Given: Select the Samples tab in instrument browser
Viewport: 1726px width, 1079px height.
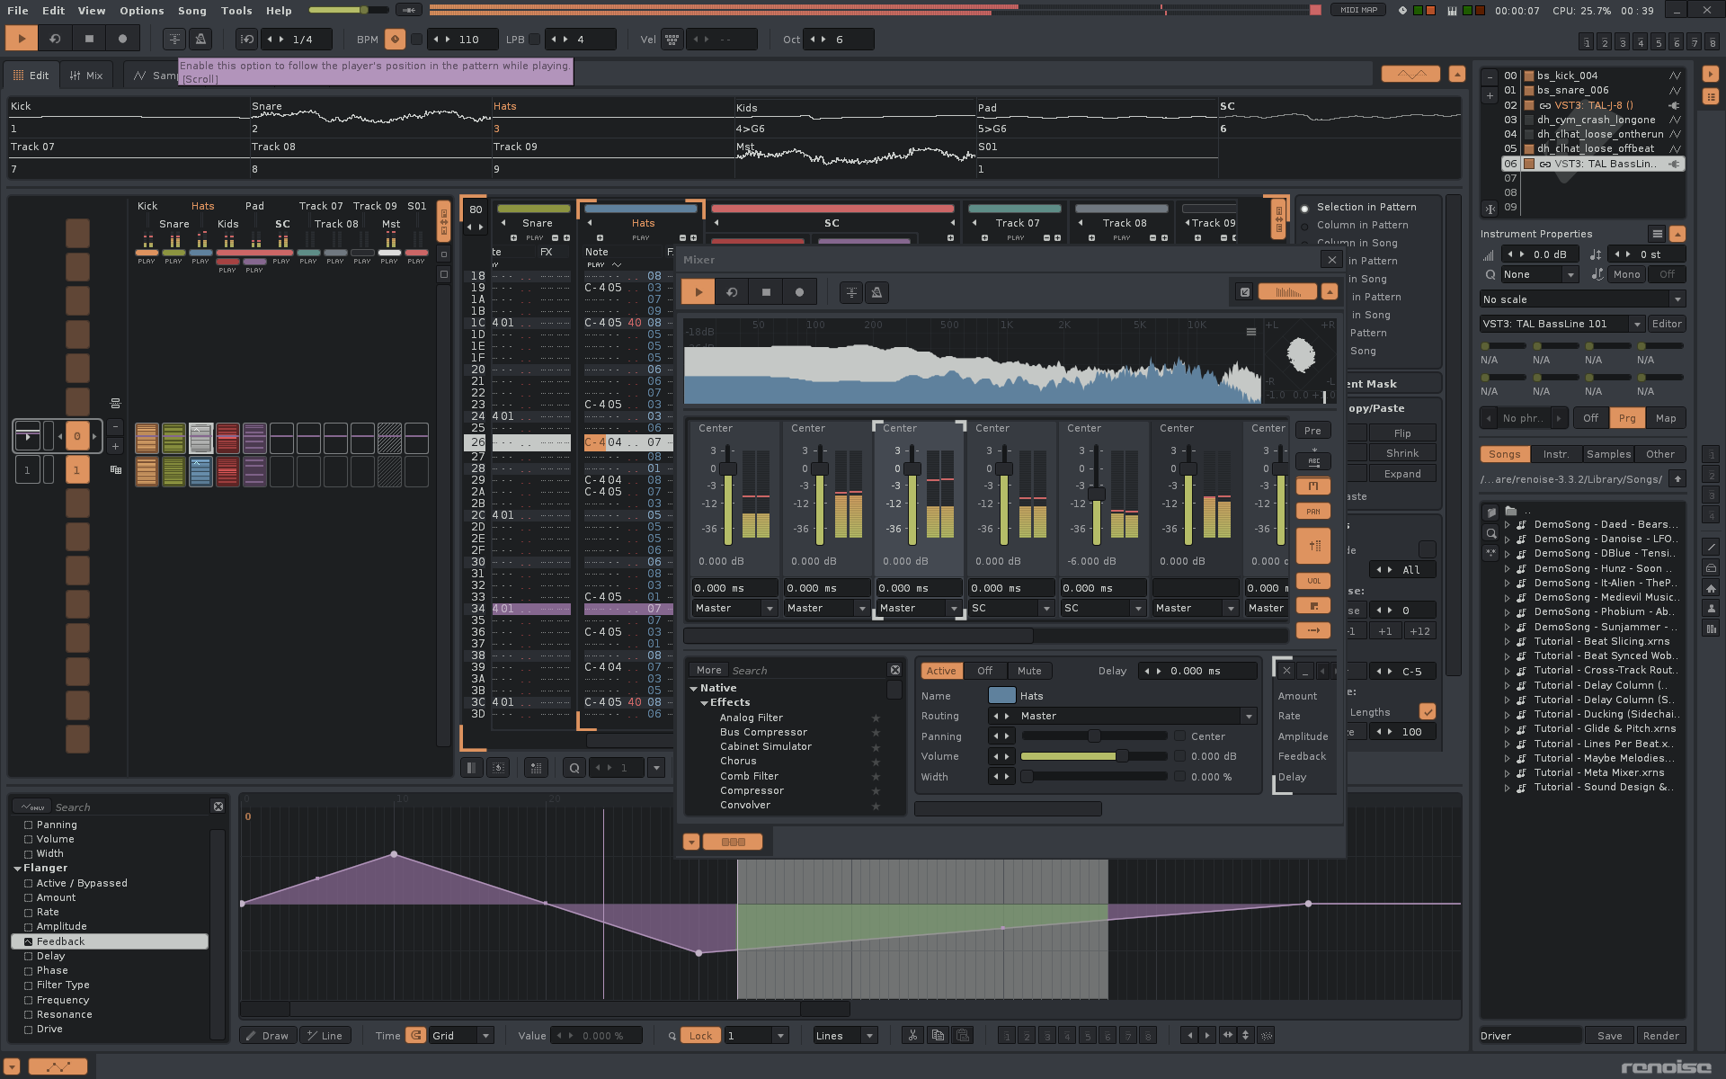Looking at the screenshot, I should [1610, 454].
